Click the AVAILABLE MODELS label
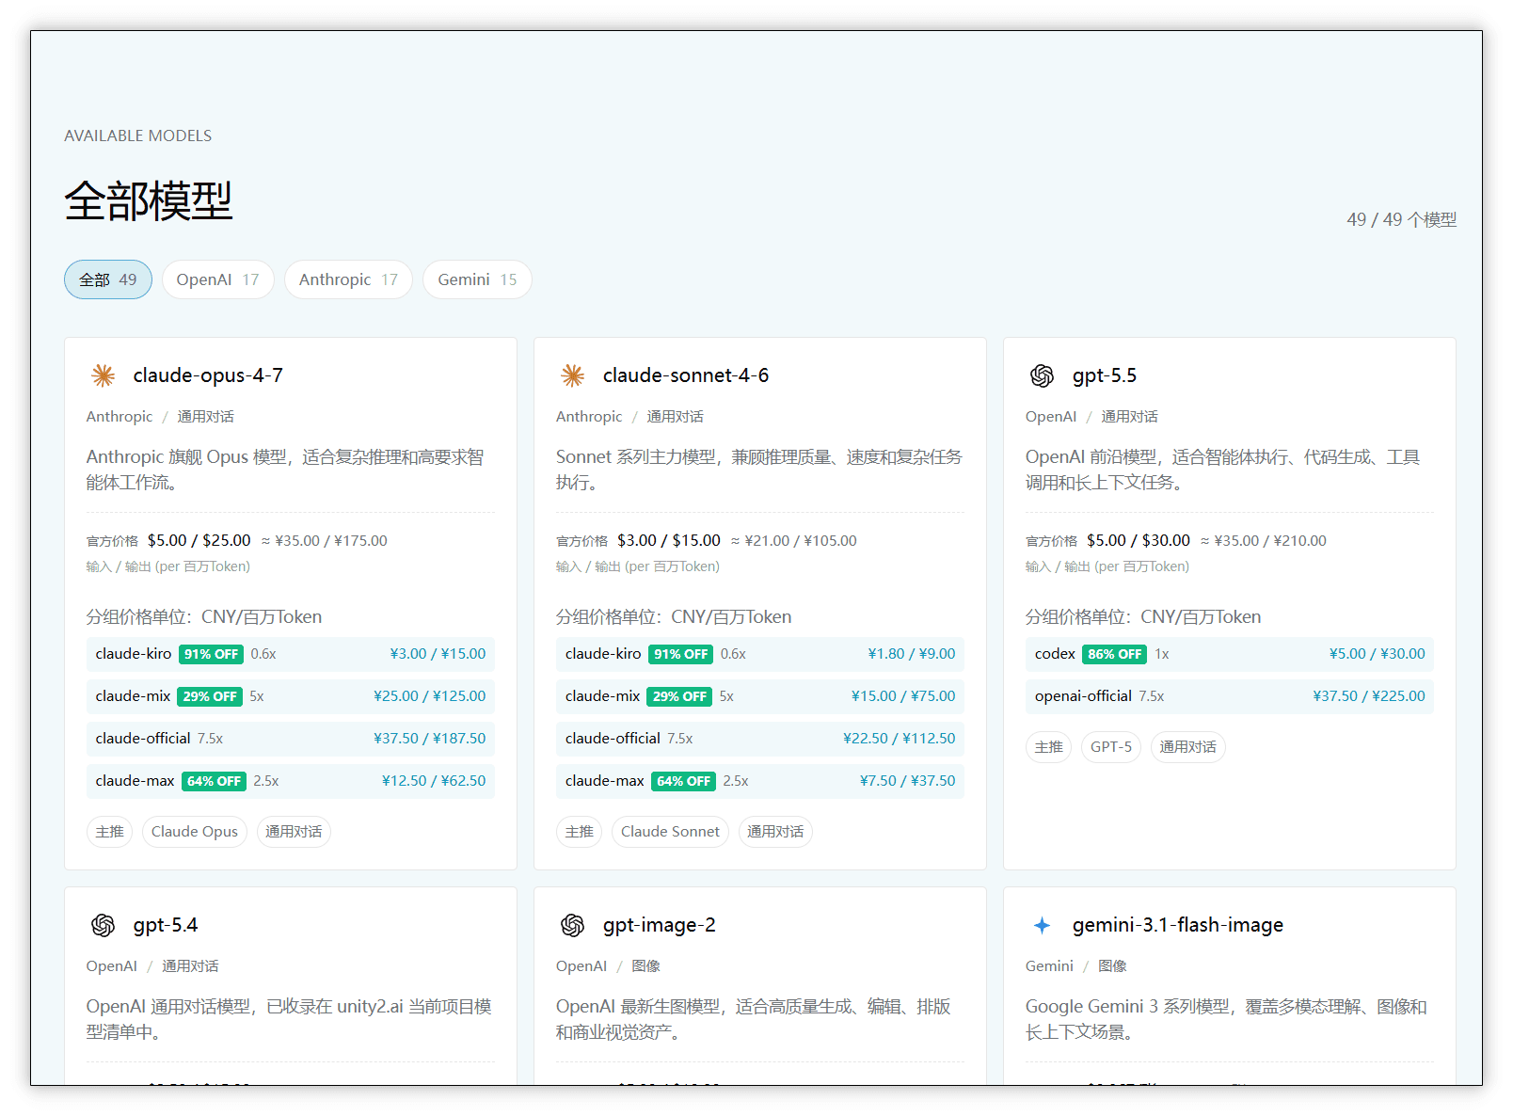The image size is (1513, 1116). point(138,136)
